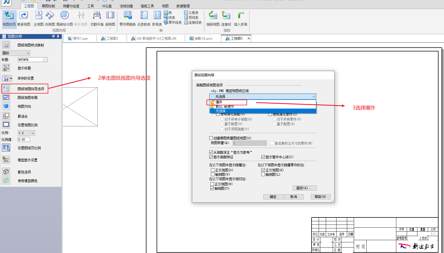The width and height of the screenshot is (444, 253).
Task: Switch to the 测量与检查 ribbon tab
Action: coord(71,6)
